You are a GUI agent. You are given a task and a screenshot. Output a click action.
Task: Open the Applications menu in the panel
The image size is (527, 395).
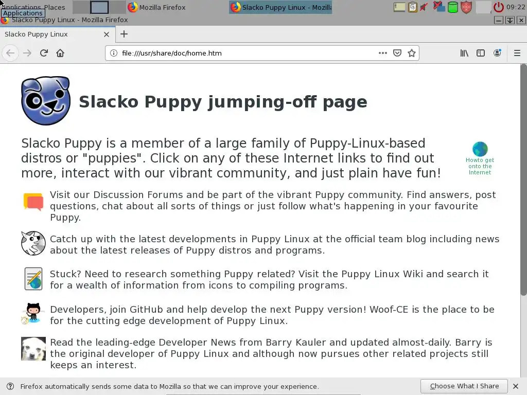[23, 7]
